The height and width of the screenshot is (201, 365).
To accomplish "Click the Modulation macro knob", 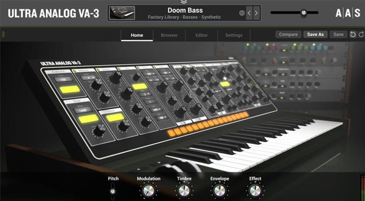I will coord(148,191).
